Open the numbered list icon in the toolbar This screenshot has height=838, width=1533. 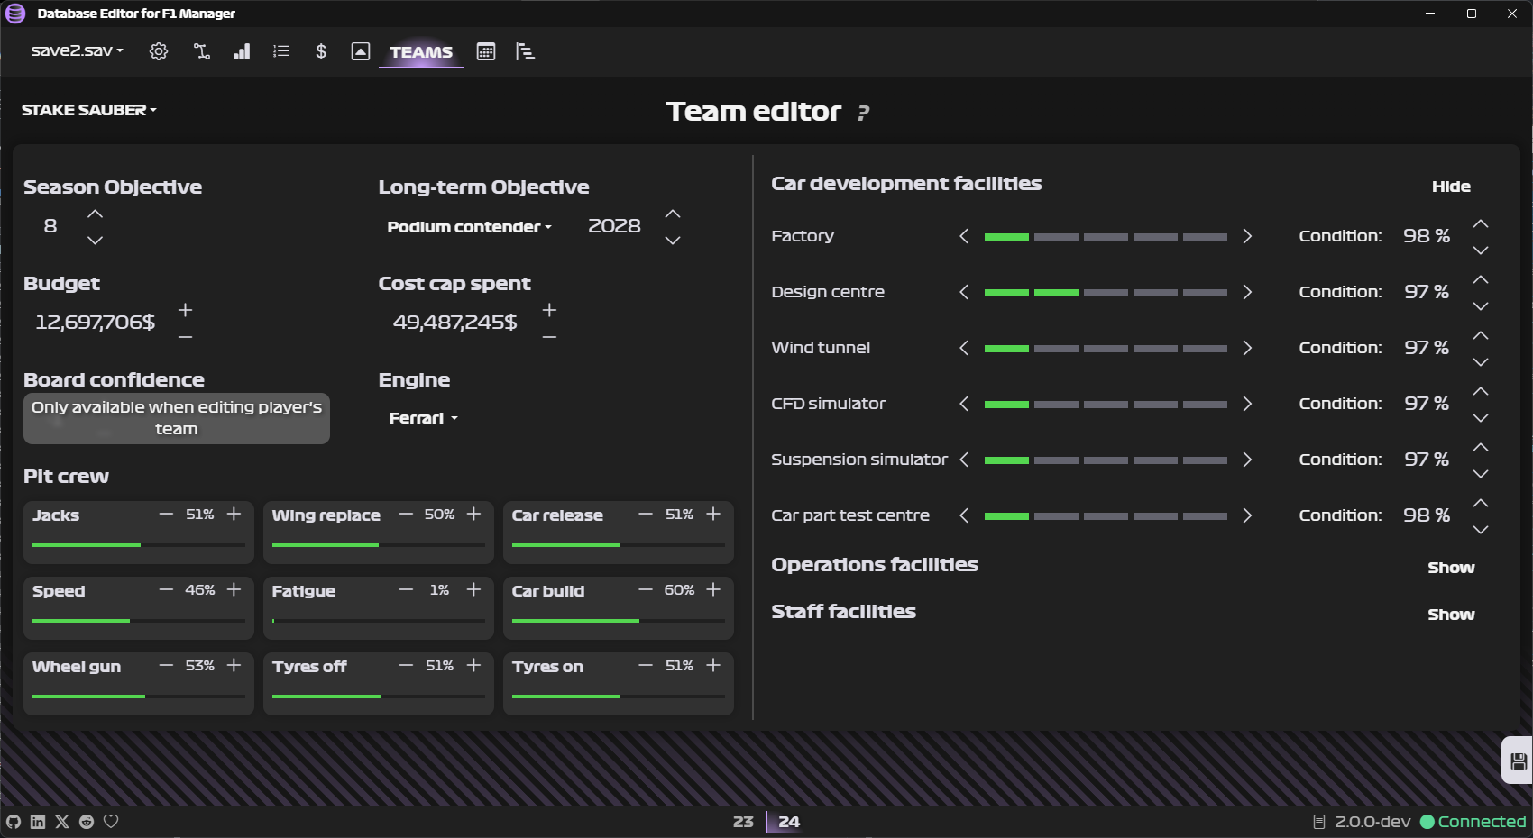tap(281, 51)
